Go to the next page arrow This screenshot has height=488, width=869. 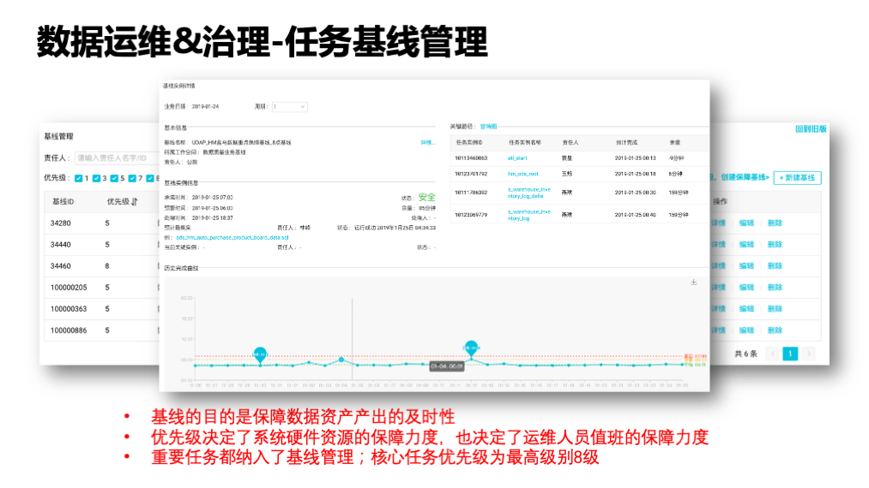[809, 353]
